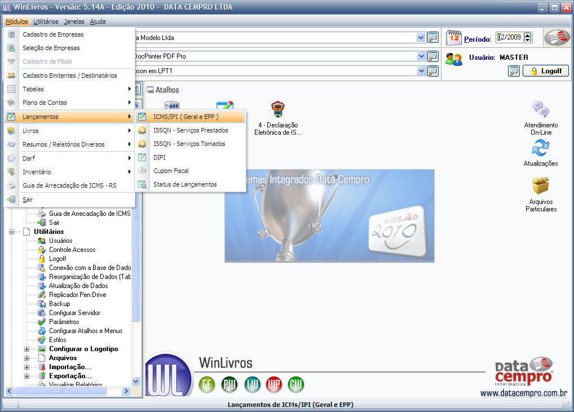Select Replicador Pen Drive in the tree
574x412 pixels.
click(78, 295)
